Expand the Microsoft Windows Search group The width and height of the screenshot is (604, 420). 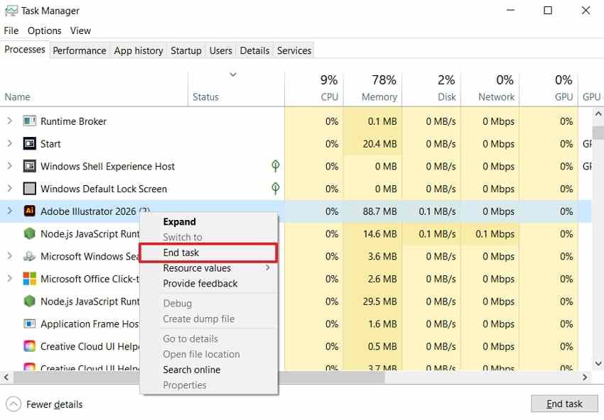click(10, 256)
